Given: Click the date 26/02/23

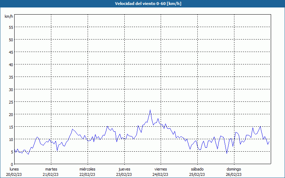Looking at the screenshot, I should click(x=234, y=174).
